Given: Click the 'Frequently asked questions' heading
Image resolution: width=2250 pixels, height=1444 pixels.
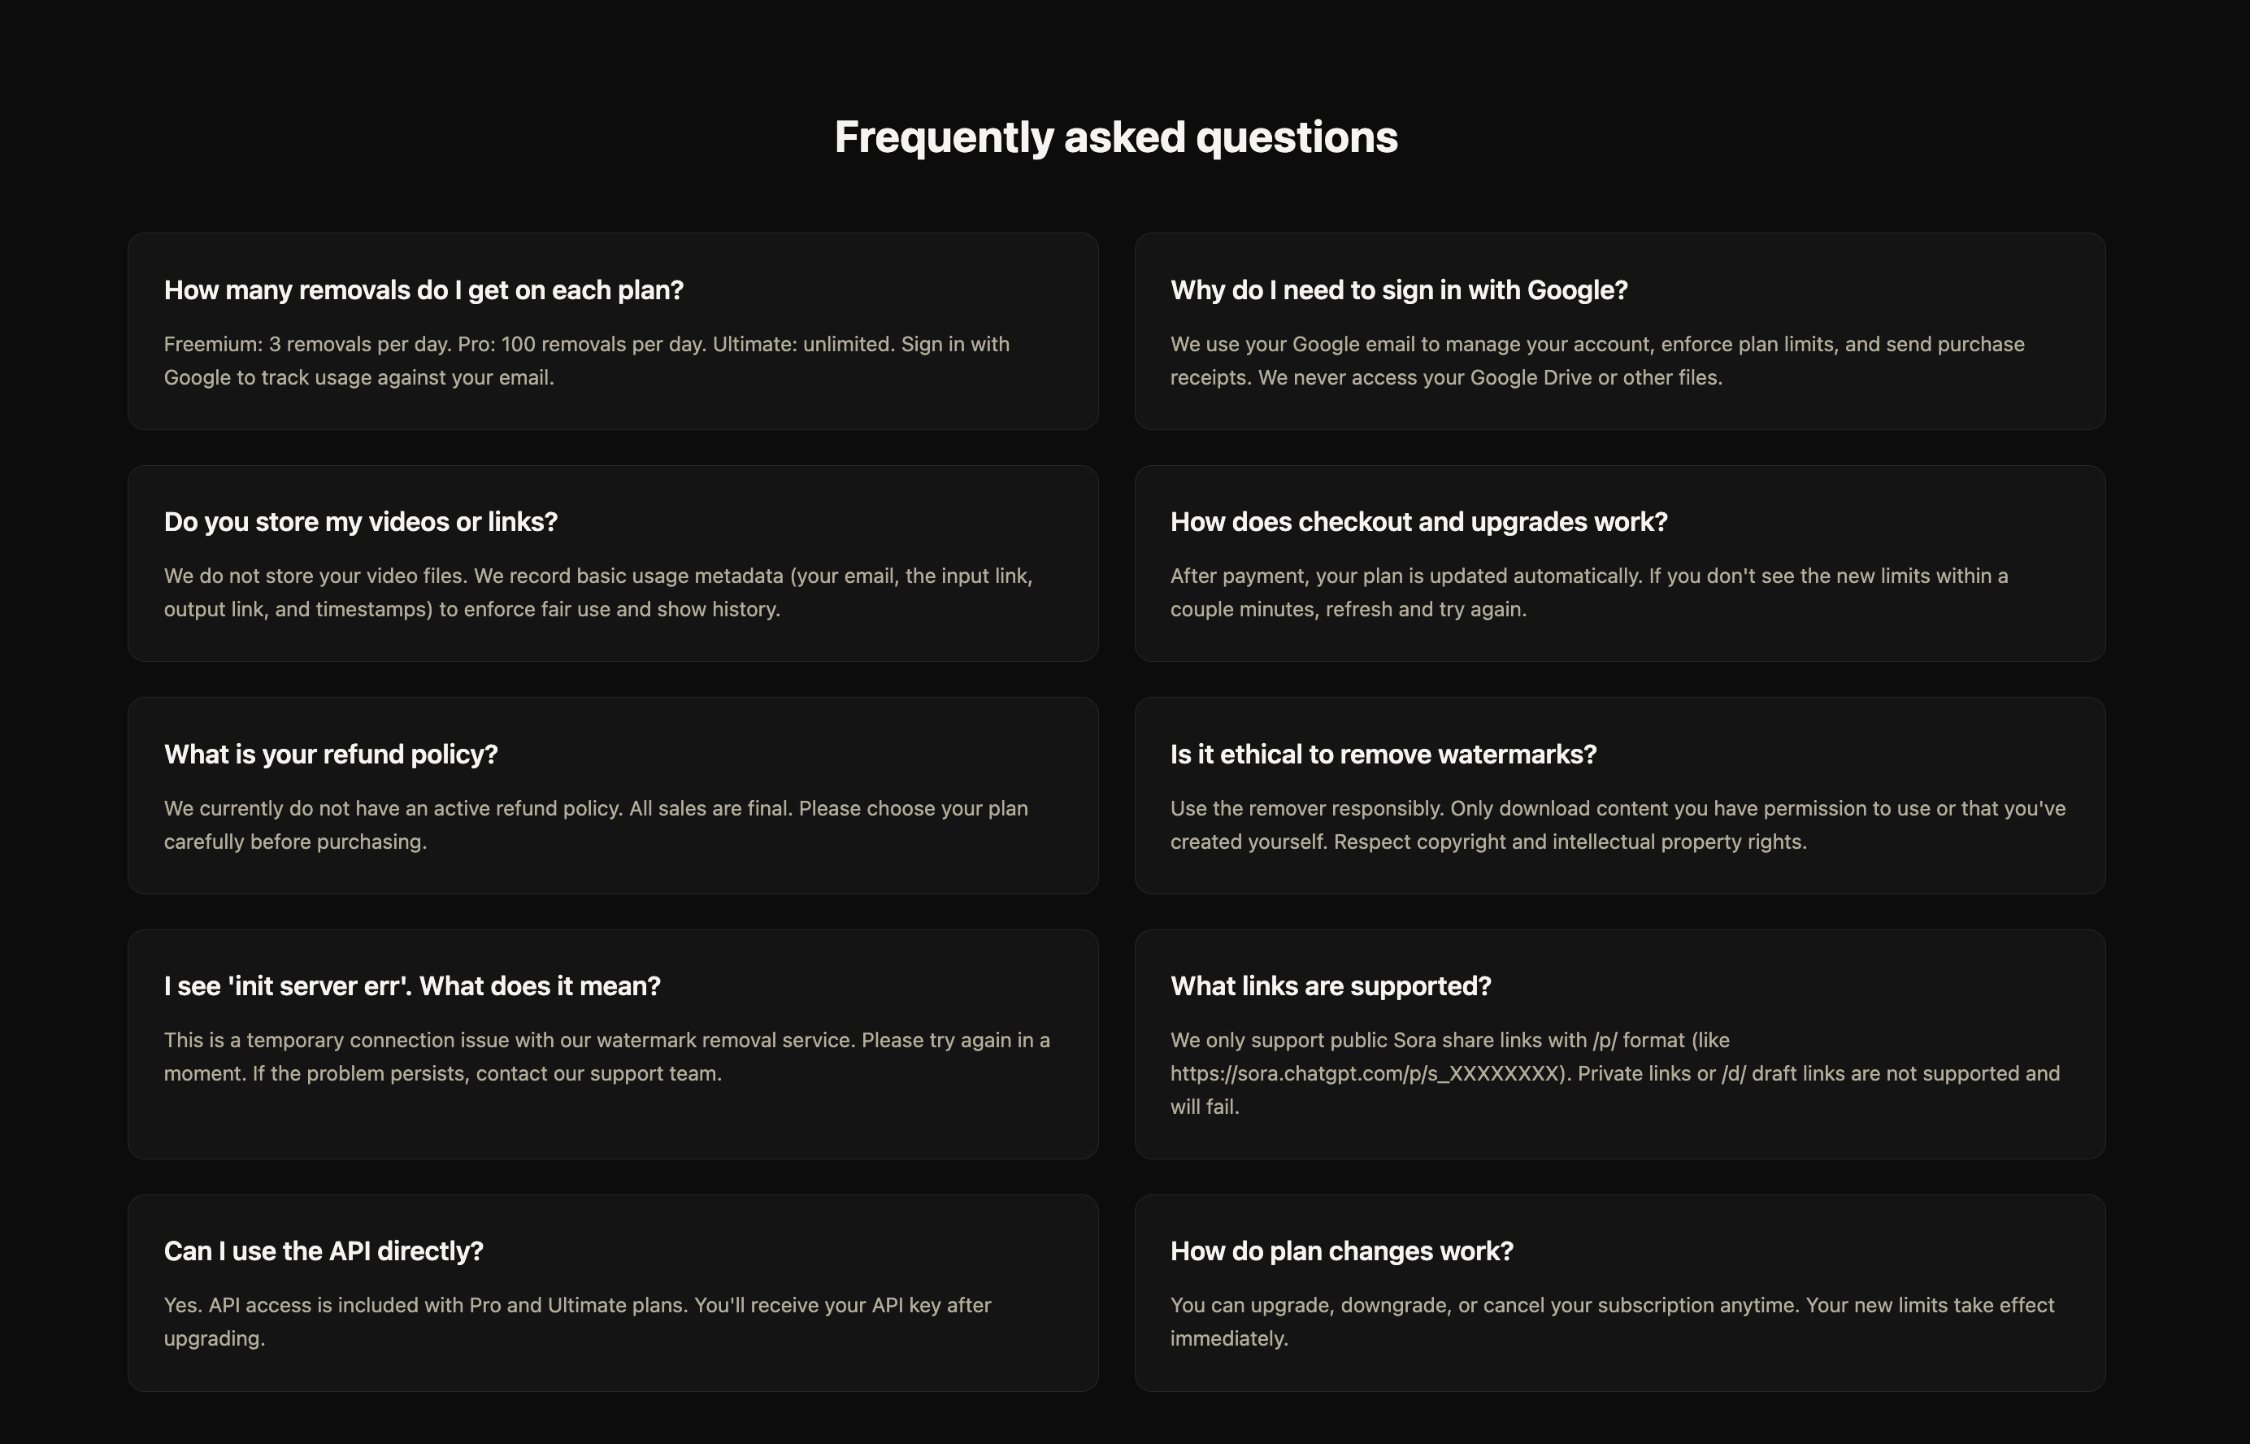Looking at the screenshot, I should (1115, 138).
